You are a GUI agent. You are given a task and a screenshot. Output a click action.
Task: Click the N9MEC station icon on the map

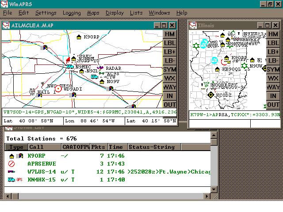coord(70,67)
